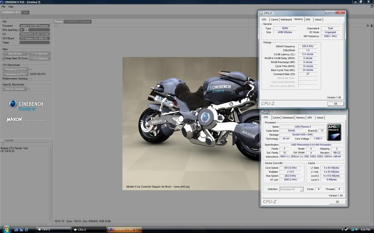Click the rendered motorcycle image

[x=191, y=123]
